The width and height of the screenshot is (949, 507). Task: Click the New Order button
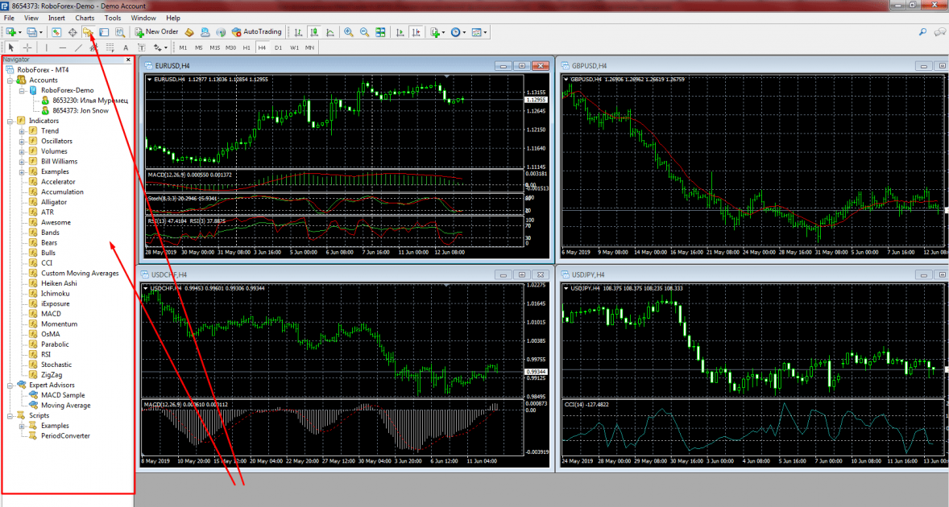coord(157,32)
